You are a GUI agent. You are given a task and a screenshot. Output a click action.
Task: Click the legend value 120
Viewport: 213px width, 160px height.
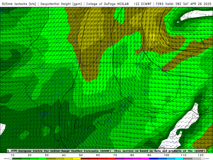pos(201,155)
